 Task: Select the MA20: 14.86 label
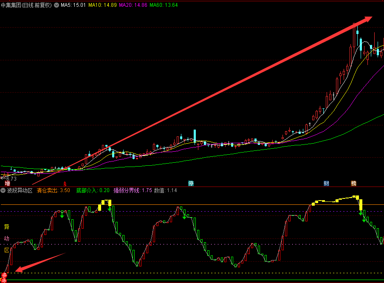133,5
